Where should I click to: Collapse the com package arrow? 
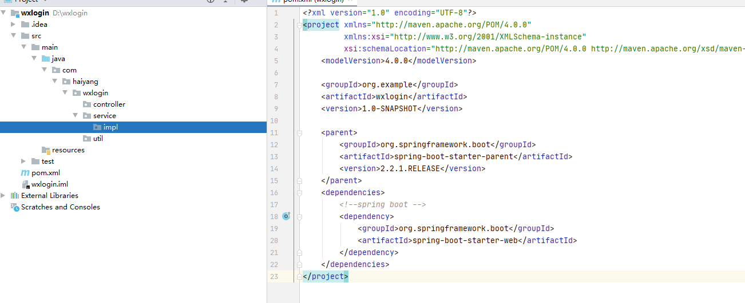[x=44, y=70]
